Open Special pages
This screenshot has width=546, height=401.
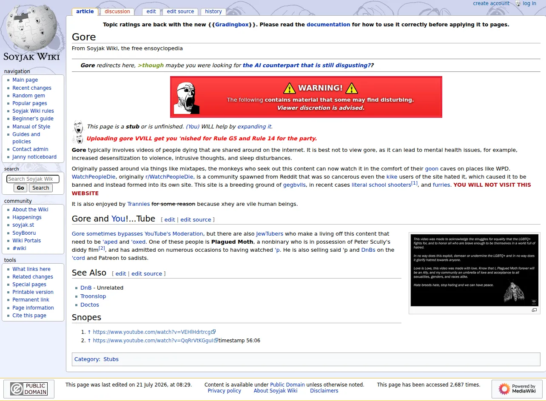tap(29, 284)
